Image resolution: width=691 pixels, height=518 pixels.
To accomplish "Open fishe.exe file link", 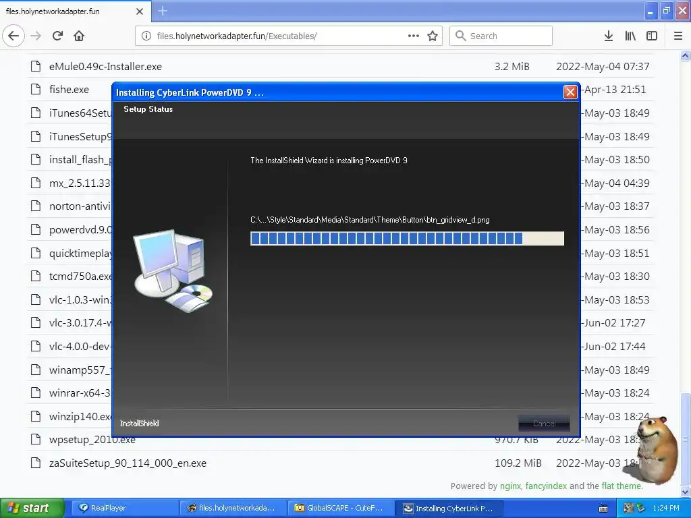I will click(69, 90).
